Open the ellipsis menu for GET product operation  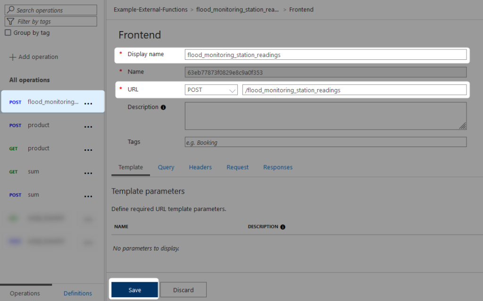click(x=88, y=149)
